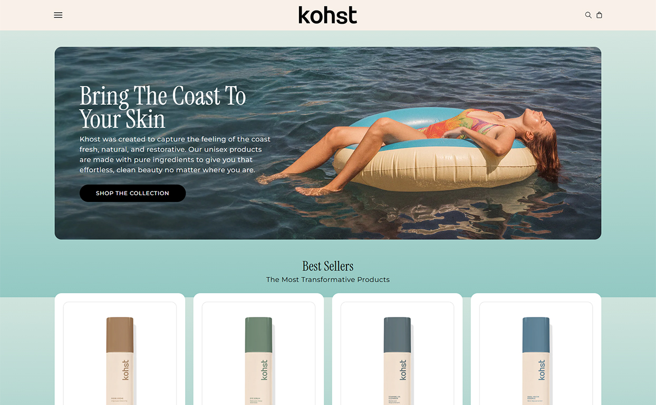Click the Bring The Coast To Your Skin headline
The image size is (656, 405).
(x=162, y=108)
